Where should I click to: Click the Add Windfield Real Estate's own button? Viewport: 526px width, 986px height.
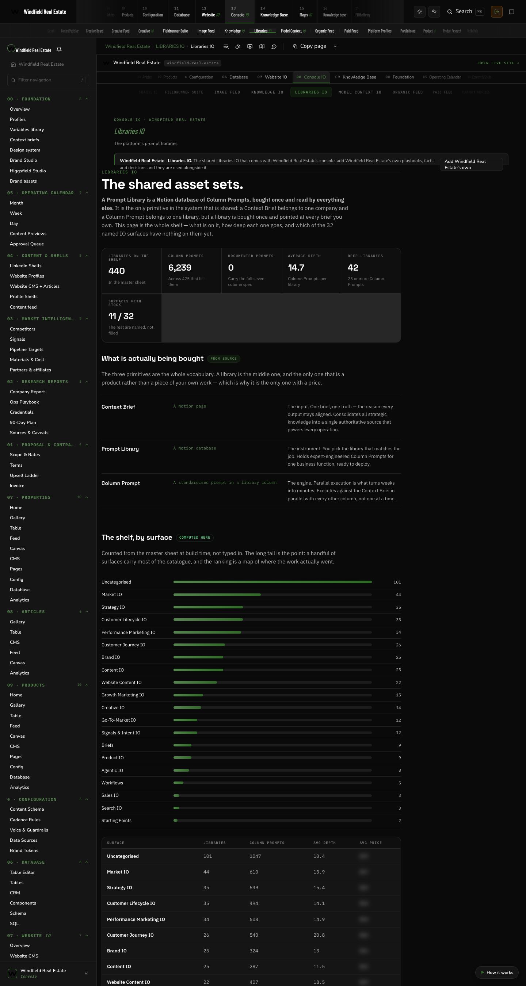point(471,164)
